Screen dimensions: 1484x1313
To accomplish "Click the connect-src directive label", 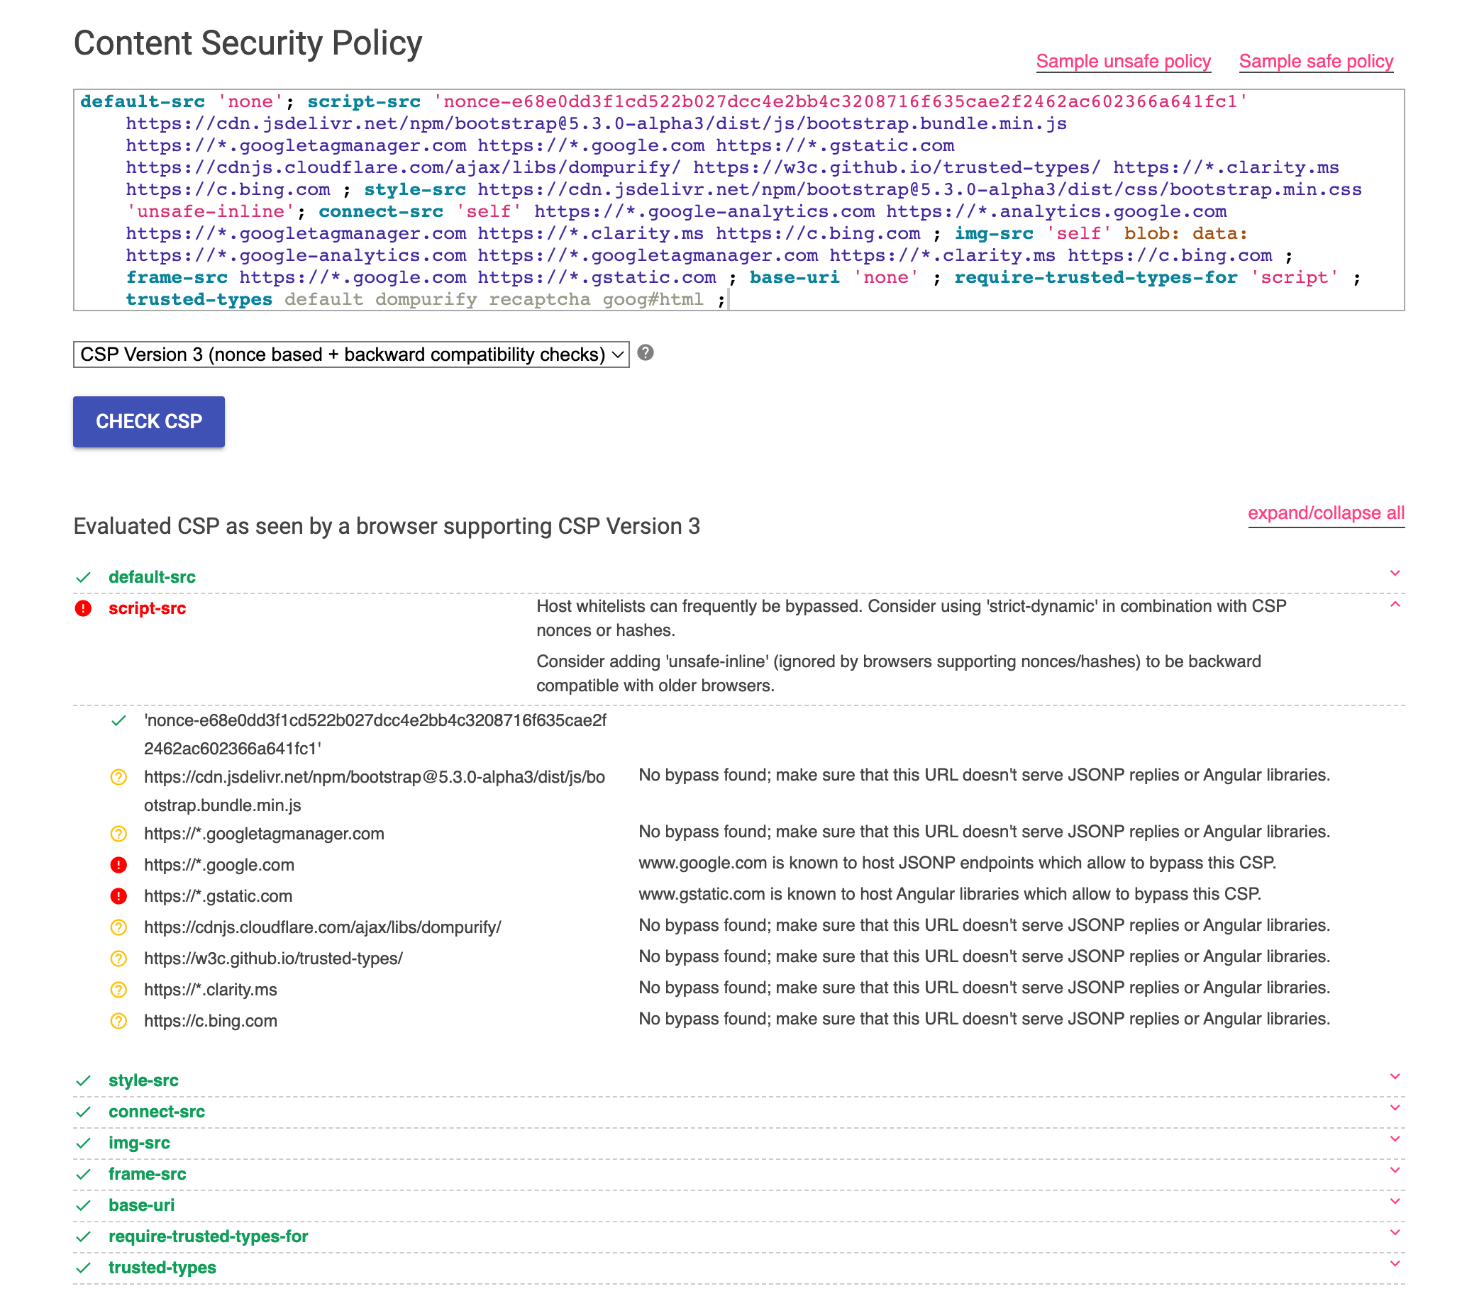I will 157,1112.
